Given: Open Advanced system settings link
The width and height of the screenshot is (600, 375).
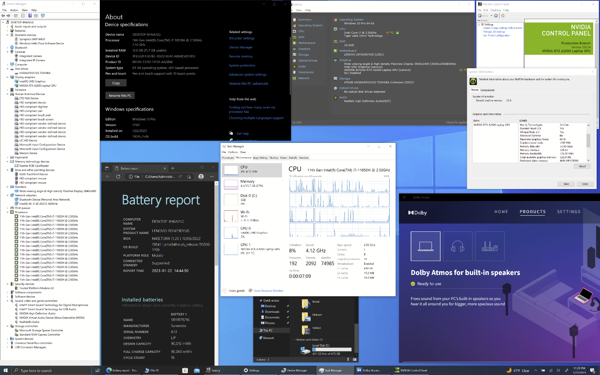Looking at the screenshot, I should (x=248, y=74).
